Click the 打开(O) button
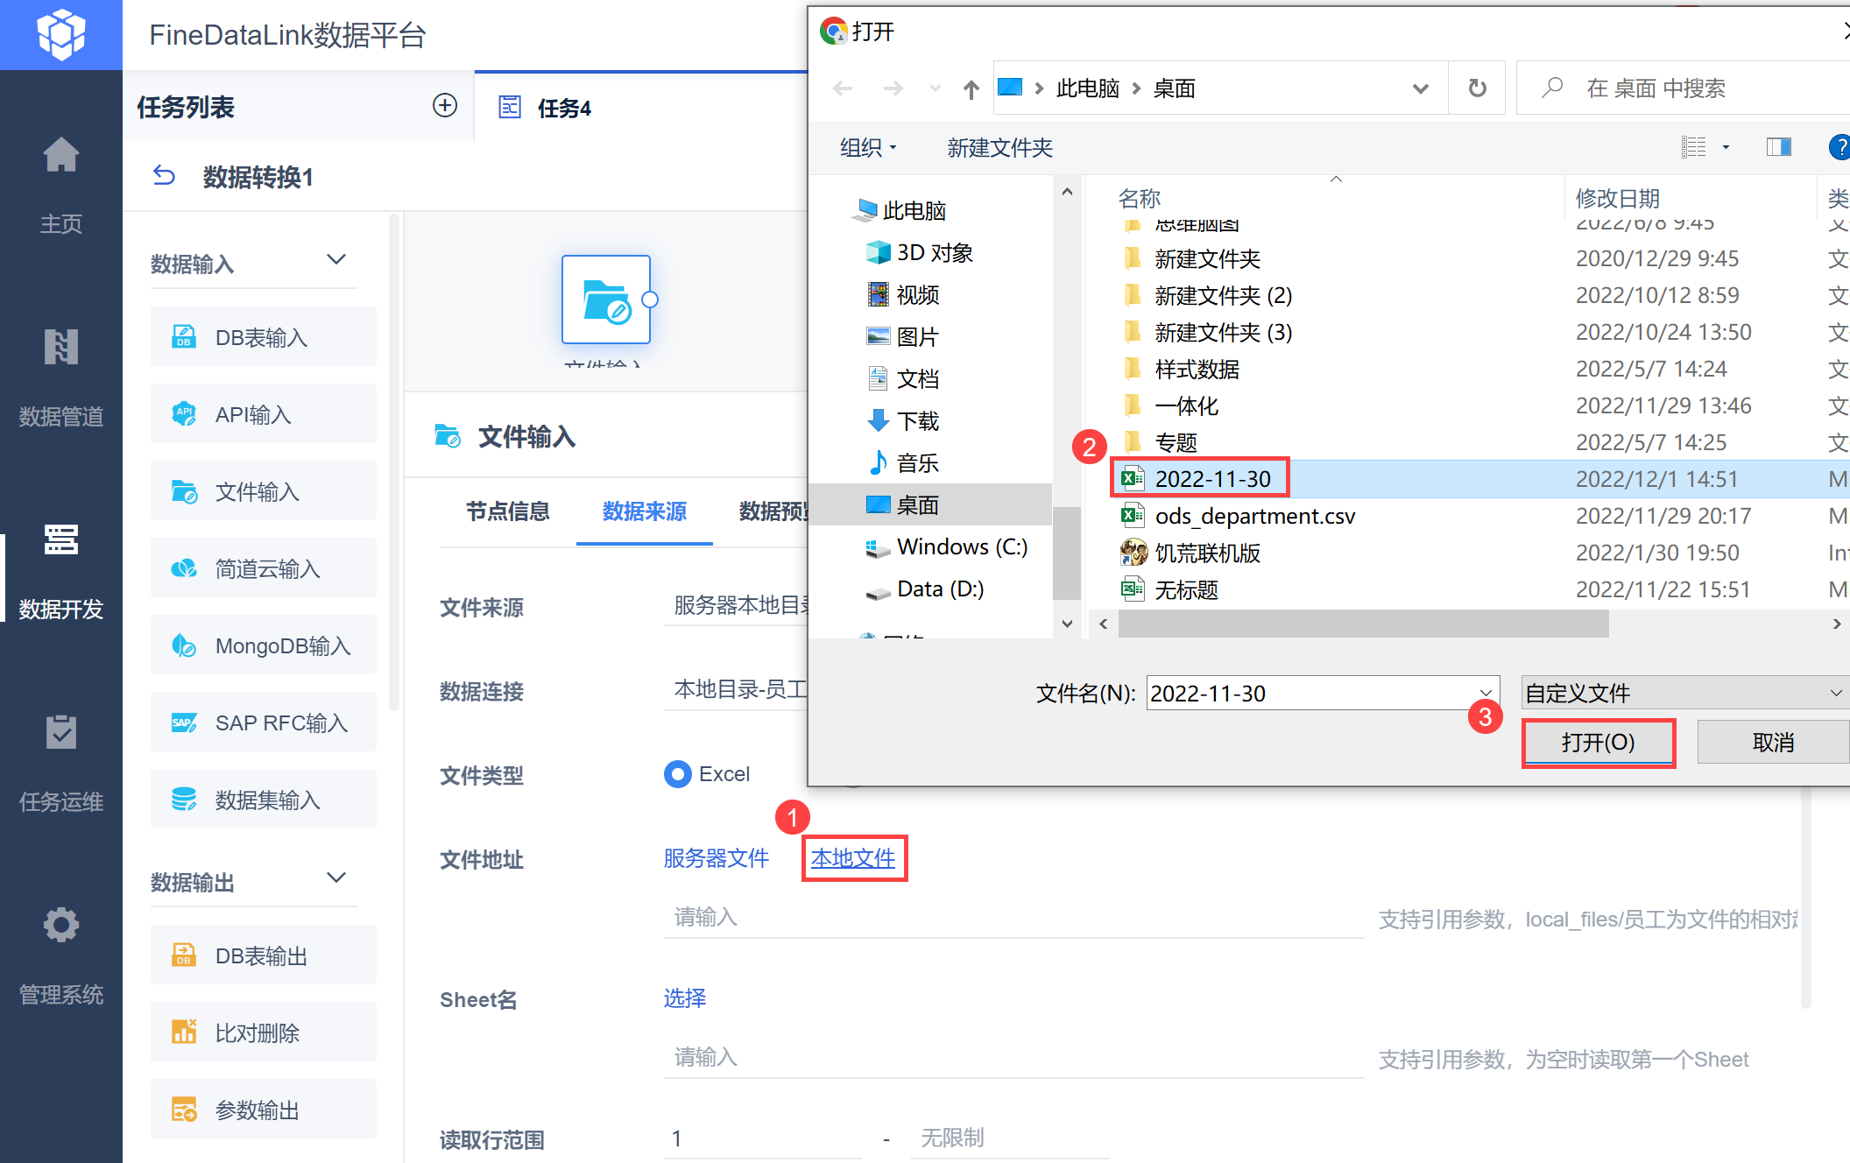 (x=1598, y=743)
